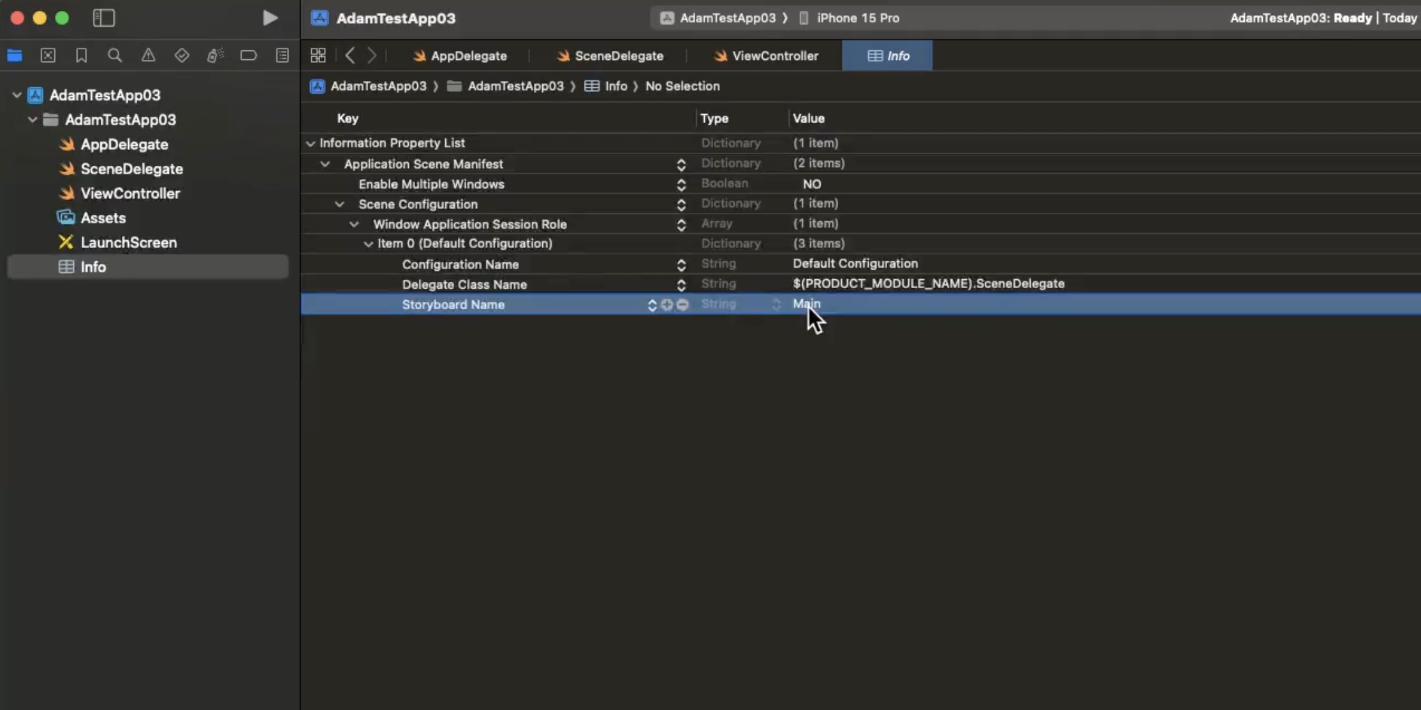Select the Info editor tab
The width and height of the screenshot is (1421, 710).
tap(888, 56)
